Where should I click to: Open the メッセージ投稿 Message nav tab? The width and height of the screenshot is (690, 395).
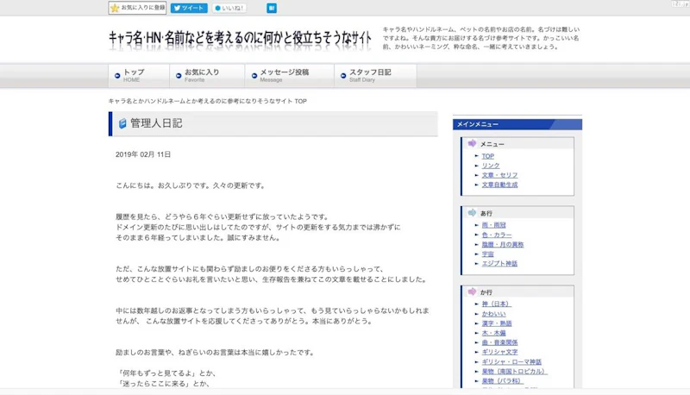(x=290, y=76)
